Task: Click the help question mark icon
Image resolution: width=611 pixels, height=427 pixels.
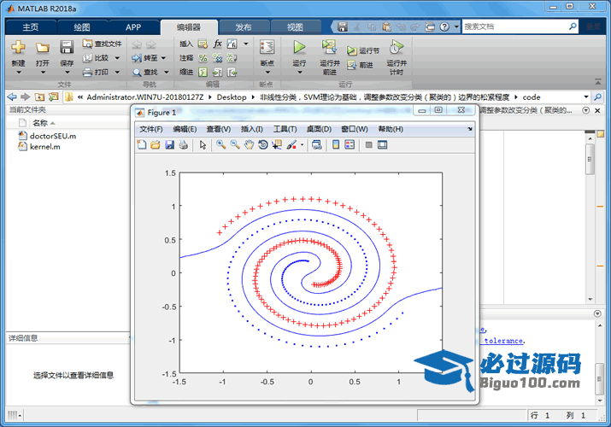Action: click(444, 26)
